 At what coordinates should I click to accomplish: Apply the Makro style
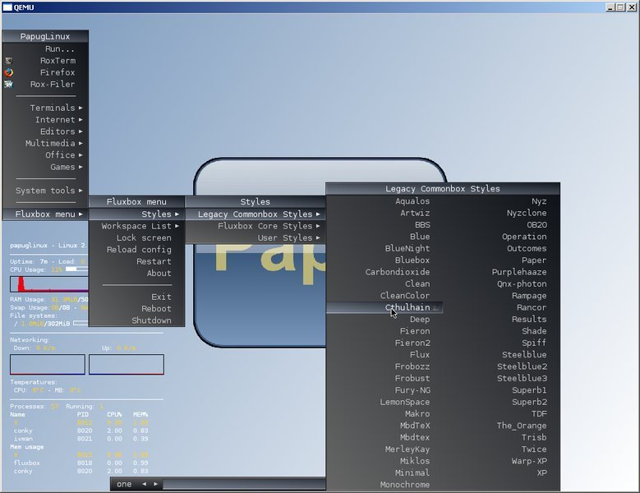(384, 414)
